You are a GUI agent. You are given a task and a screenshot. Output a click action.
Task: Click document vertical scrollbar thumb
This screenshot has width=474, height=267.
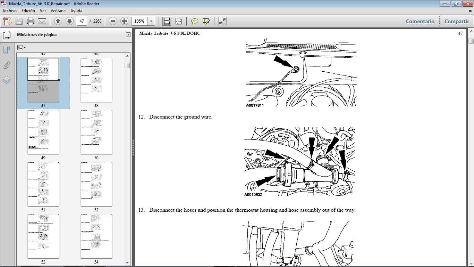point(471,42)
